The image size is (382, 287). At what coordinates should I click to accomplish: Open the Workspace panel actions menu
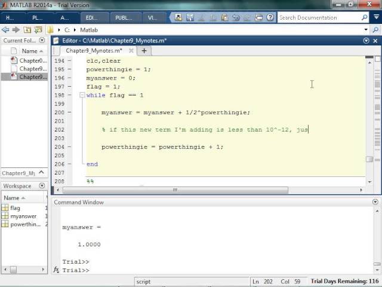[42, 186]
